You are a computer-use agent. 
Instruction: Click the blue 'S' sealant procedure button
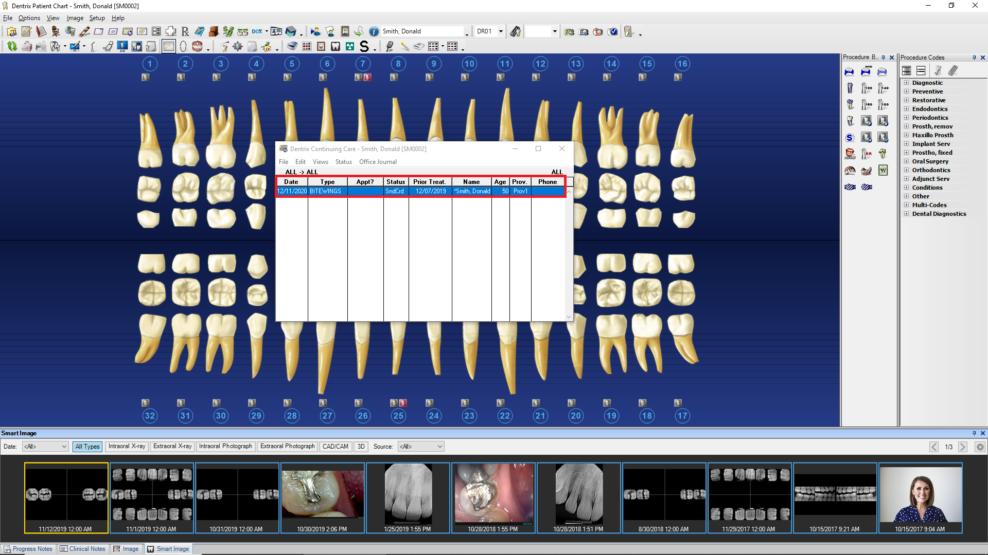pos(850,137)
